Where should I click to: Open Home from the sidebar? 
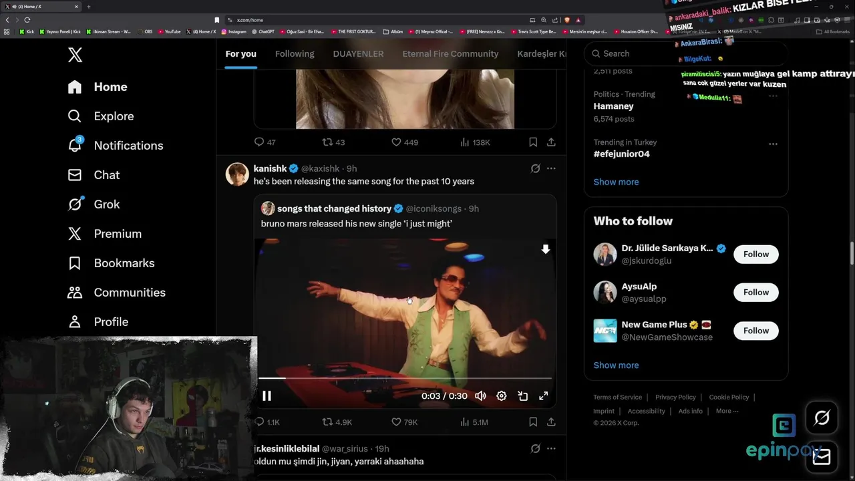coord(98,87)
